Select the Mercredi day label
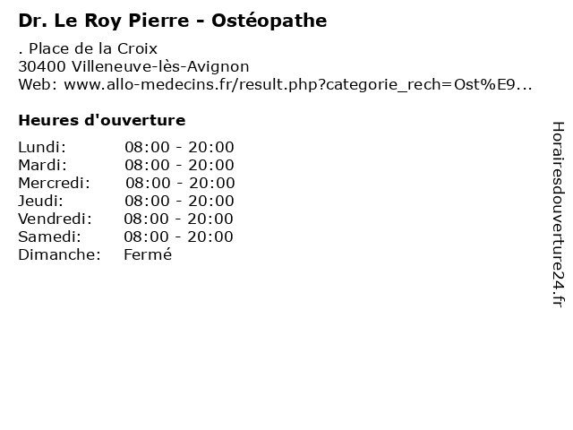This screenshot has height=430, width=573. [x=54, y=183]
